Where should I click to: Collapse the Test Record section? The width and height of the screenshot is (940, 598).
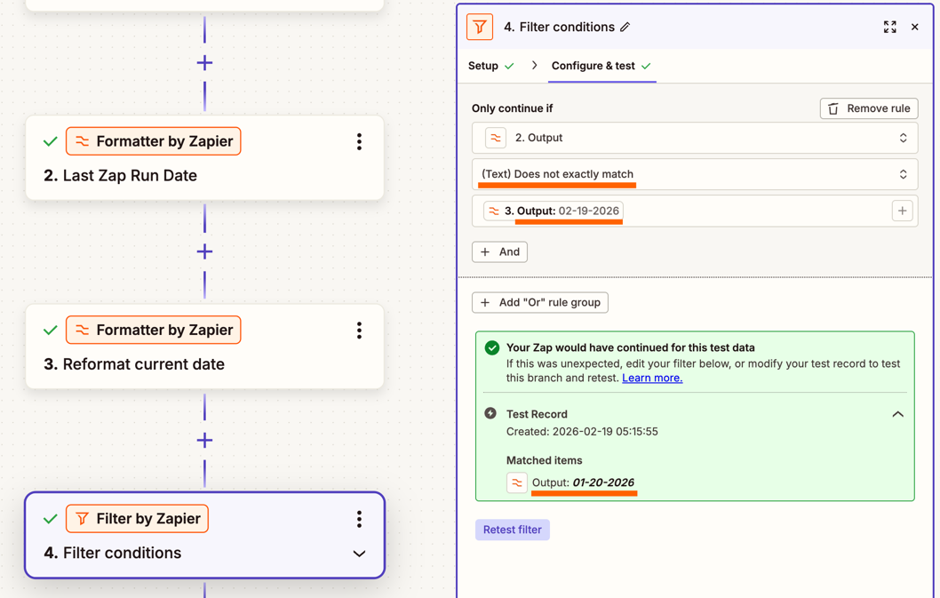(897, 414)
